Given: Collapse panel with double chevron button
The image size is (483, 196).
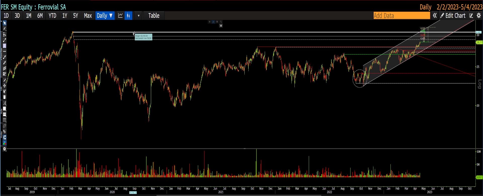Looking at the screenshot, I should pyautogui.click(x=435, y=16).
